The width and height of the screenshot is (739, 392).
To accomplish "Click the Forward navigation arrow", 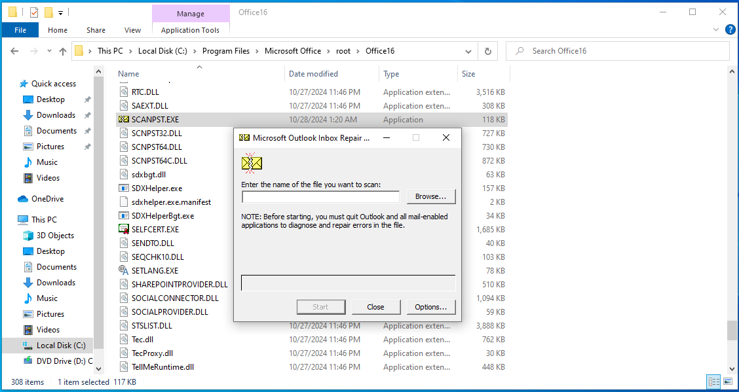I will click(x=33, y=51).
